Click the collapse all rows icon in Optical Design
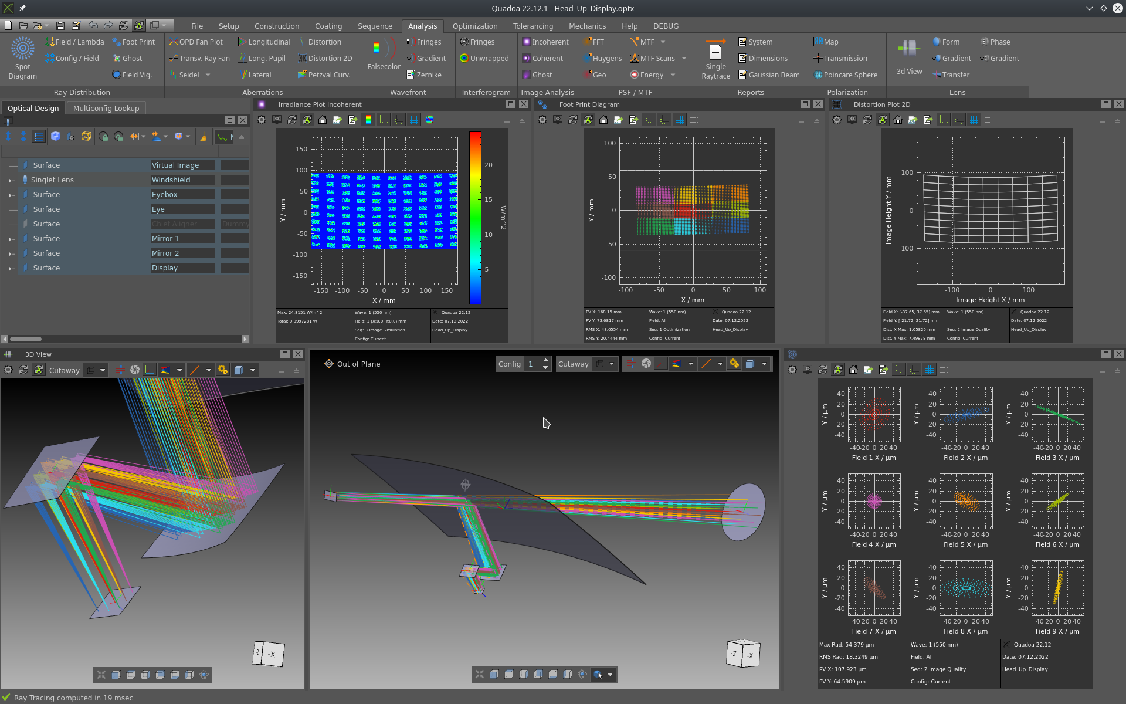 23,136
